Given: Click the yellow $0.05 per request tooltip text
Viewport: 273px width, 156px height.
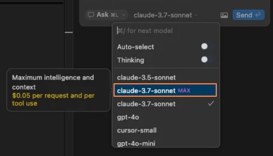Looking at the screenshot, I should click(x=53, y=99).
